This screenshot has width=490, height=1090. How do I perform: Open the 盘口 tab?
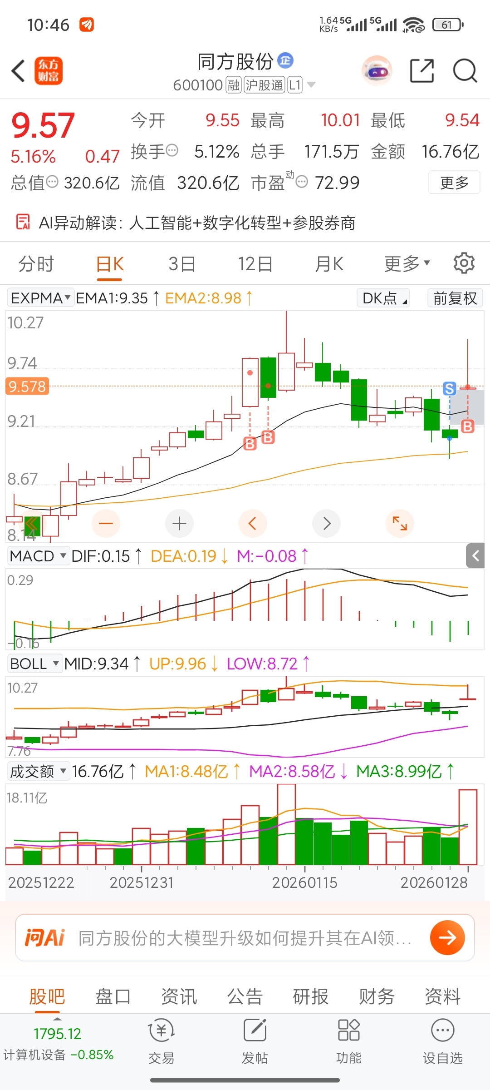(x=113, y=996)
